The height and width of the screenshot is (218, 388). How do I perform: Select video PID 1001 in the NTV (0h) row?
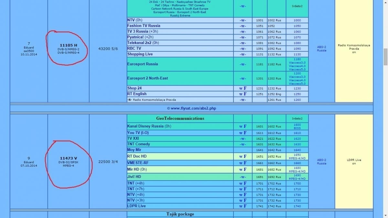click(x=260, y=20)
